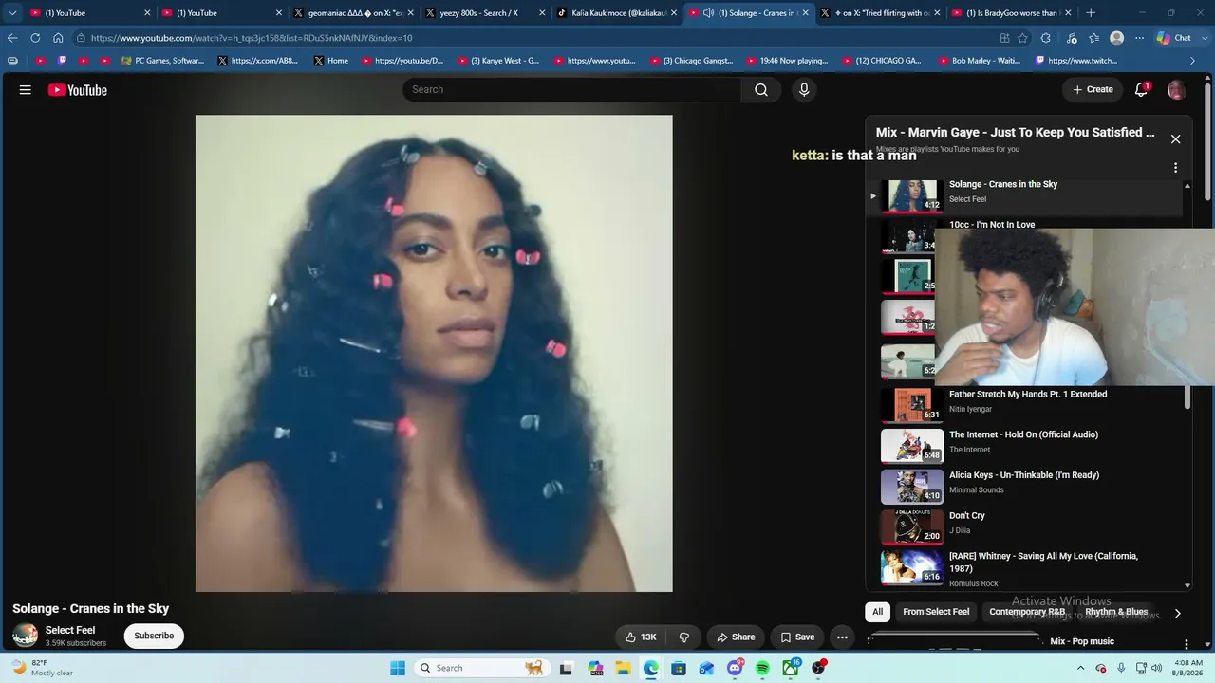Focus the YouTube search field

point(571,89)
